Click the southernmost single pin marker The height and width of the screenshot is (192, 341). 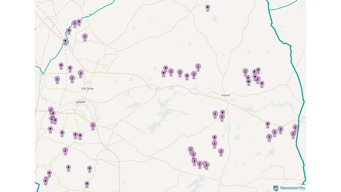[x=87, y=184]
